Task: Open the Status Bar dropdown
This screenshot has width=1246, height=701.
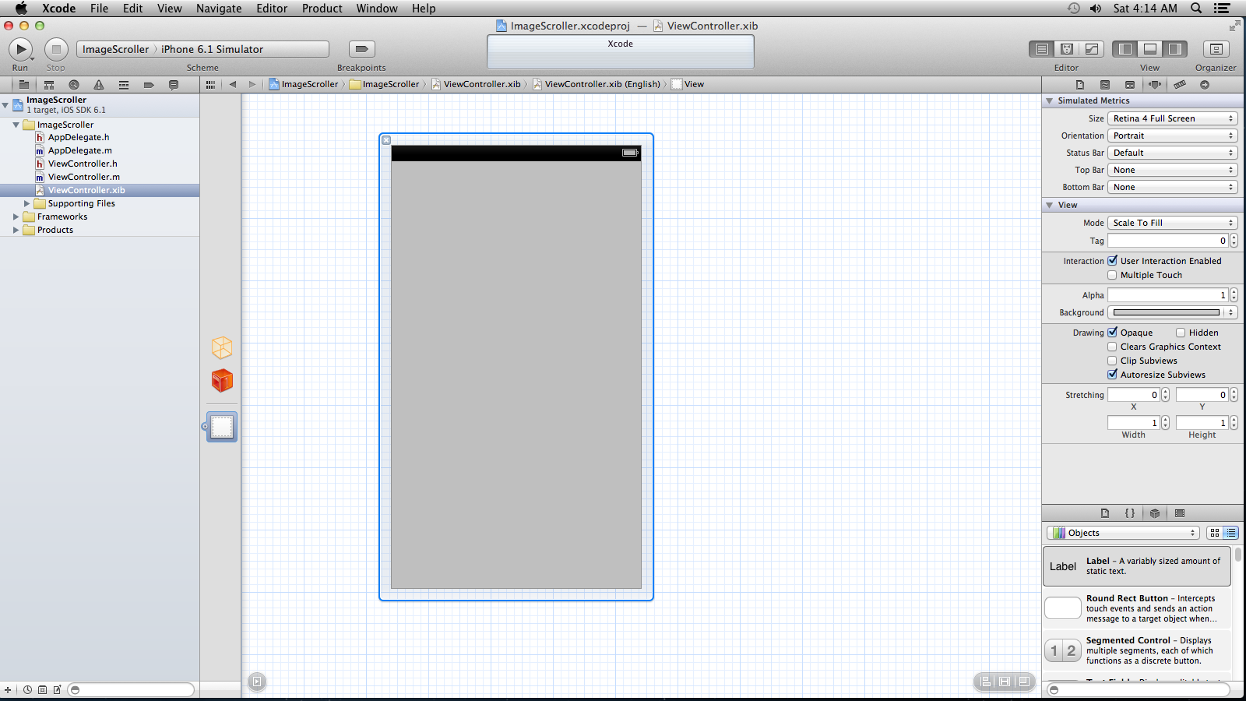Action: [1173, 153]
